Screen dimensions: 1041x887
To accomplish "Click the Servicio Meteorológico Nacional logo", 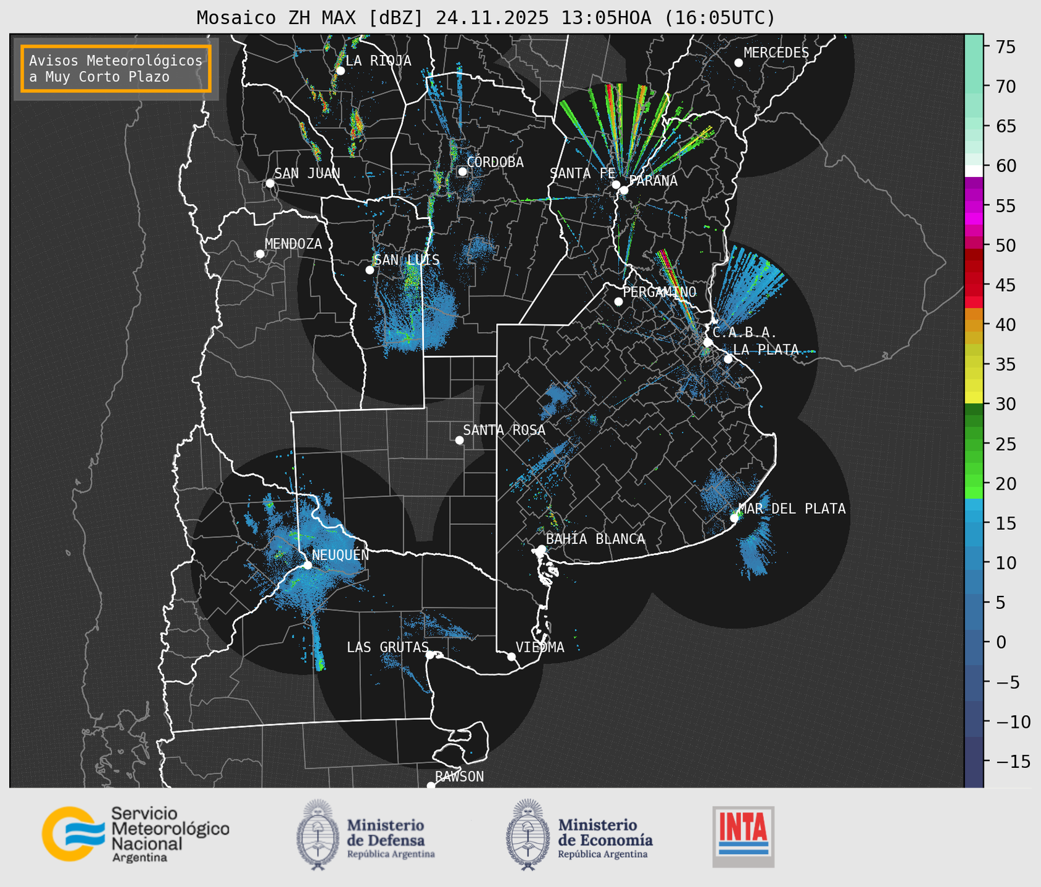I will [x=135, y=834].
